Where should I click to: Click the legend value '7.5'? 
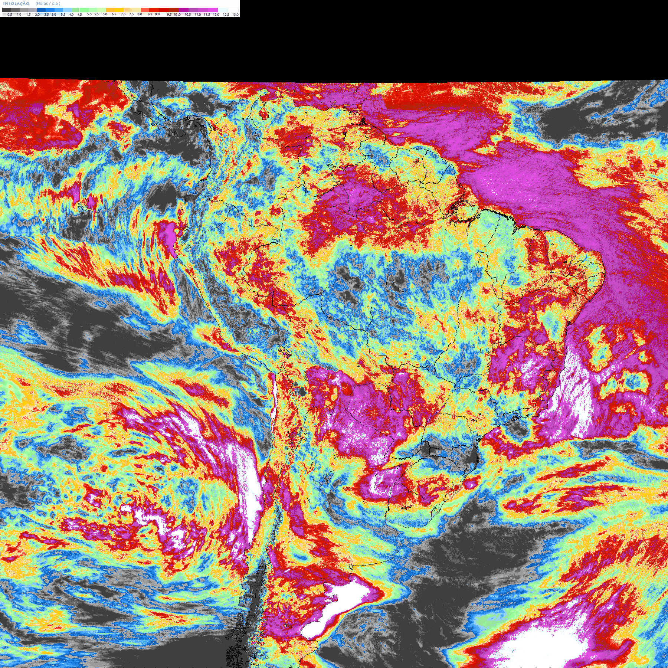131,14
